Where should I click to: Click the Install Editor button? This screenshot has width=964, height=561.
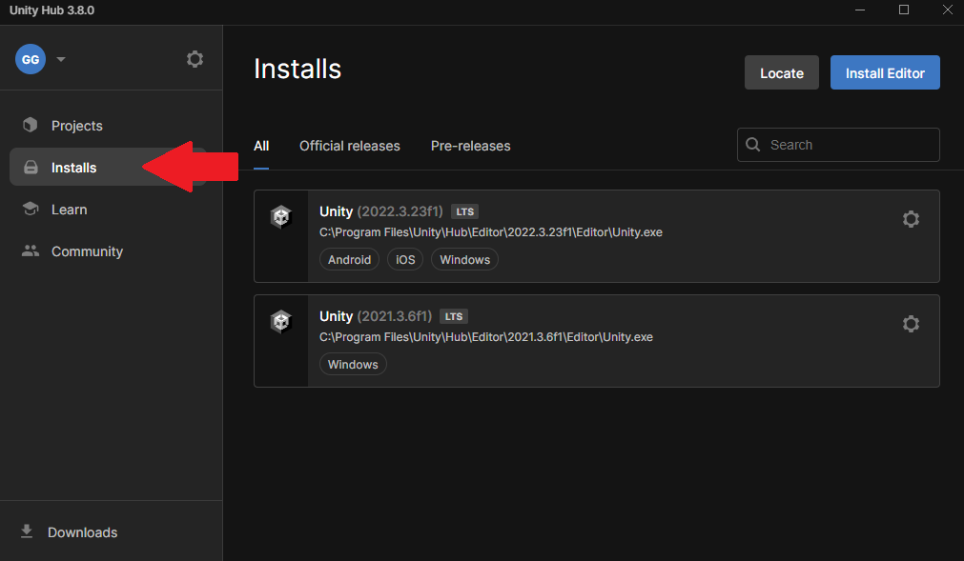(885, 72)
